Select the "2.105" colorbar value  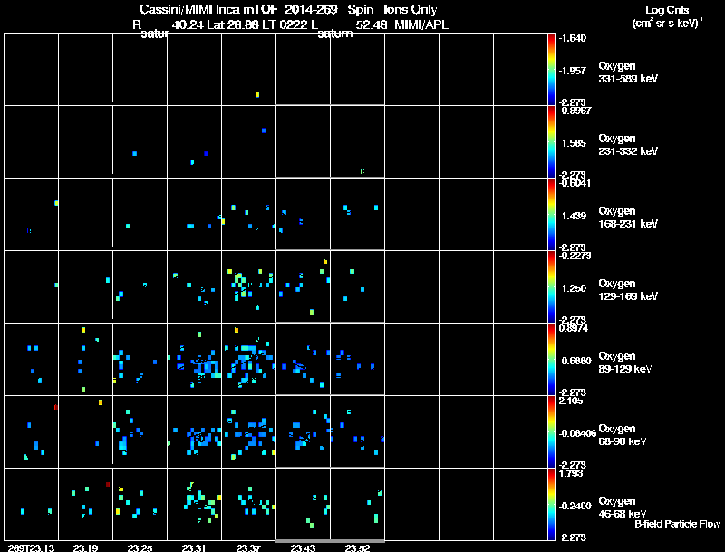pos(571,402)
